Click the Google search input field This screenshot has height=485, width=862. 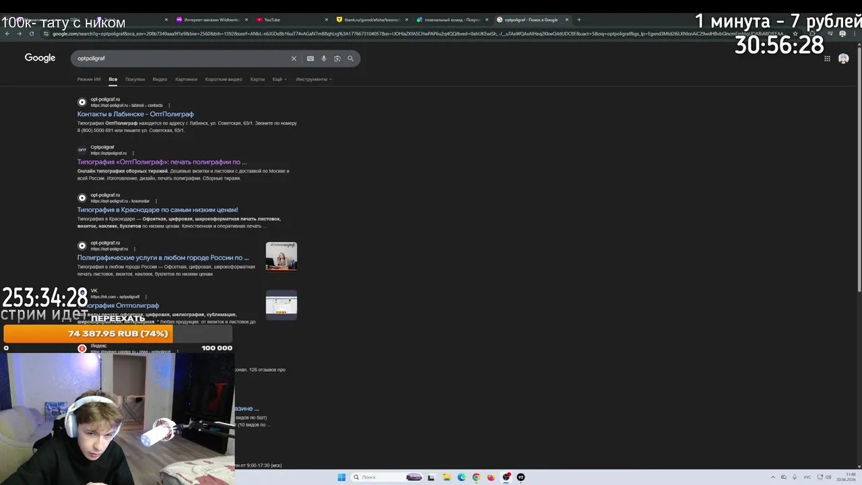coord(182,59)
